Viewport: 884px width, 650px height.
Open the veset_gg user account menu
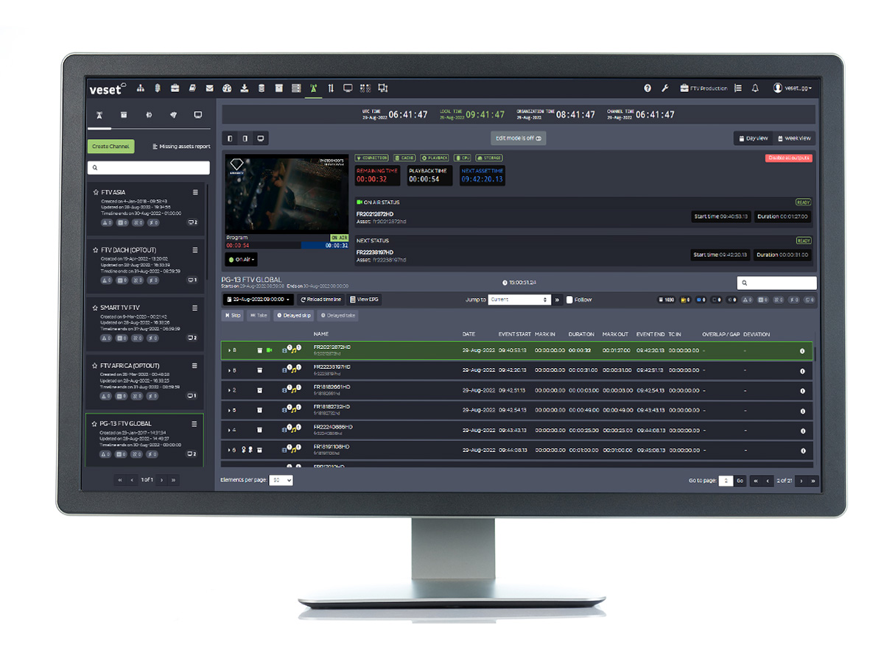coord(793,88)
